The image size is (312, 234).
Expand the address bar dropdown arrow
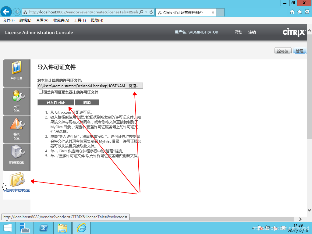(146, 12)
